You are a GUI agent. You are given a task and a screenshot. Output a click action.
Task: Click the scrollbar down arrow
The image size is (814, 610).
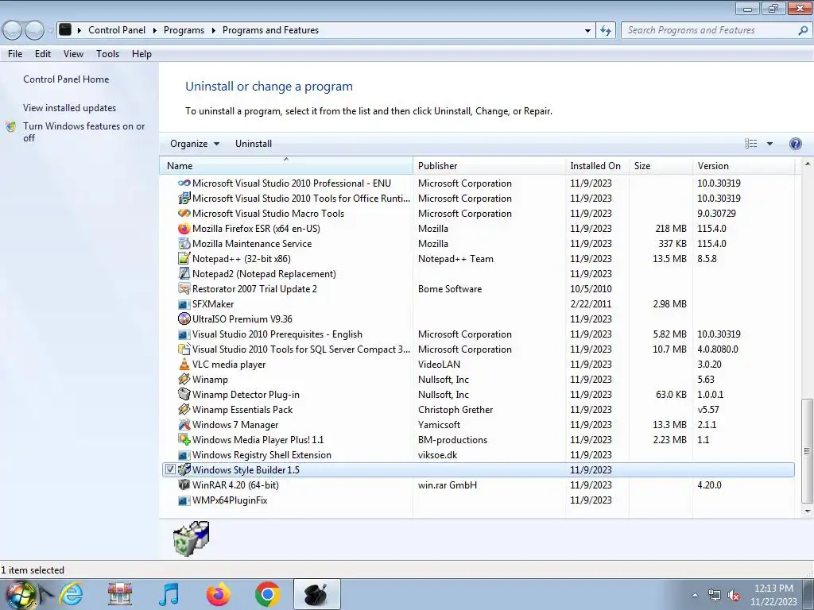point(807,512)
